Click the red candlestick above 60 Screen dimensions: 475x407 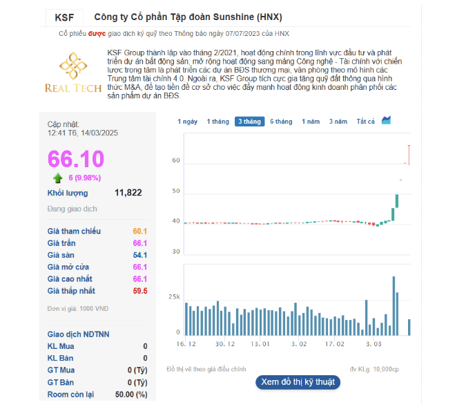click(x=409, y=155)
